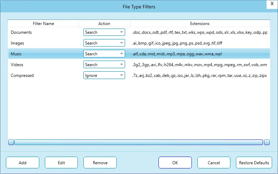Click the horizontal scrollbar left arrow
The width and height of the screenshot is (278, 174).
11,142
